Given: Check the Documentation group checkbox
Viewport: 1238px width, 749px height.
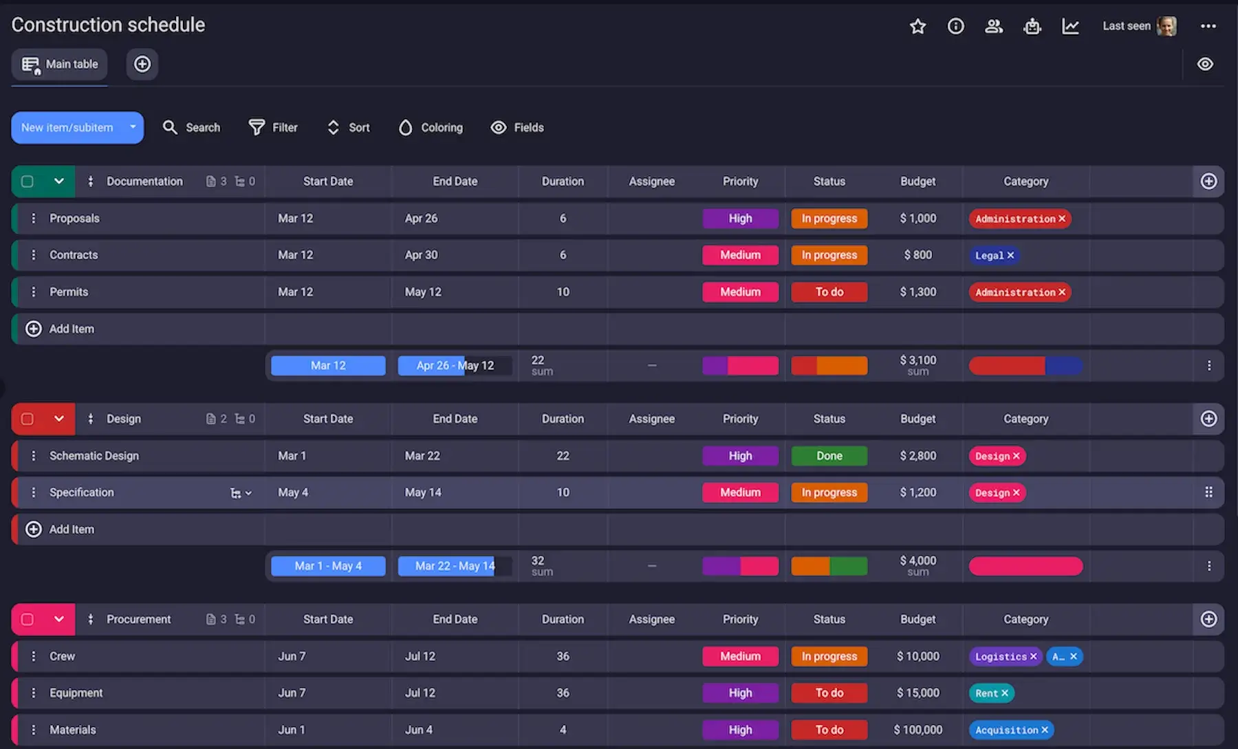Looking at the screenshot, I should [x=28, y=182].
